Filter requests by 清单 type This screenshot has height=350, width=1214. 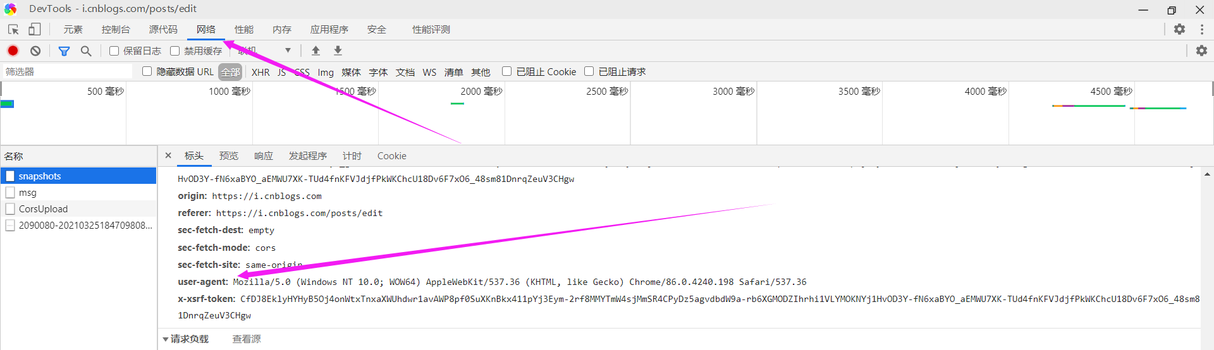click(x=453, y=72)
